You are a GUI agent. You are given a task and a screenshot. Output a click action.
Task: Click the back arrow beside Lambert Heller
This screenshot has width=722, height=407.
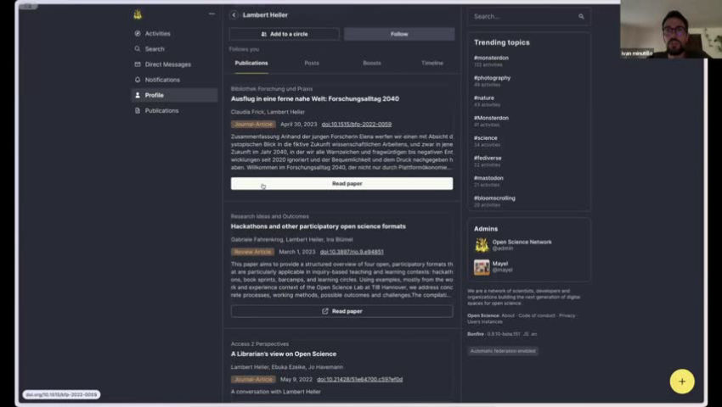[x=234, y=15]
